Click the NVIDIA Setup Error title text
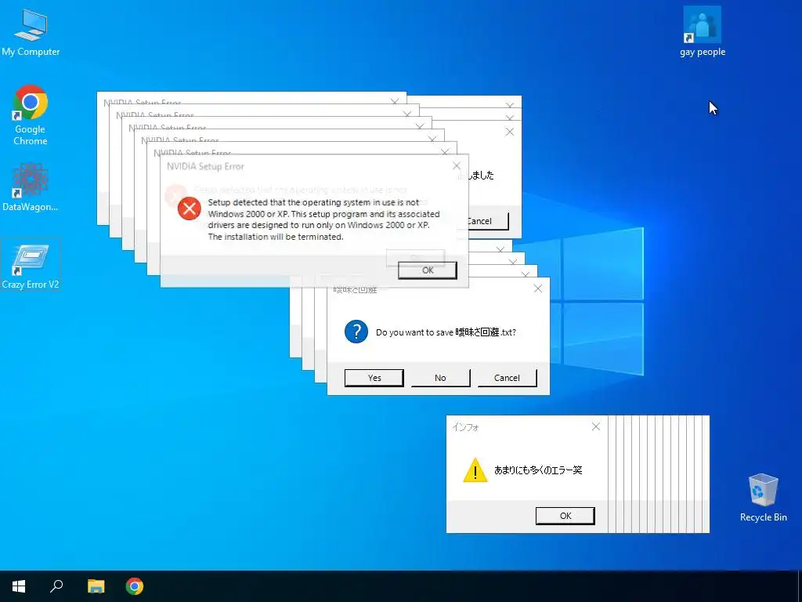 (x=205, y=166)
